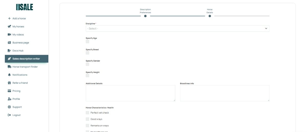Click the Logout link
This screenshot has width=307, height=132.
point(16,115)
